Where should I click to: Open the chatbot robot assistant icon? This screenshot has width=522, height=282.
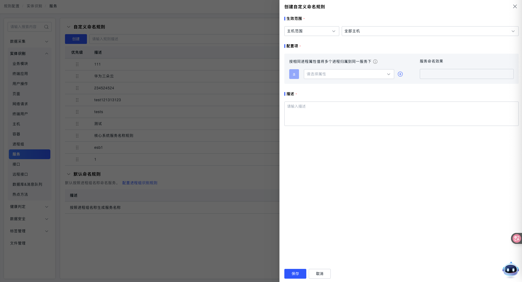pyautogui.click(x=510, y=270)
